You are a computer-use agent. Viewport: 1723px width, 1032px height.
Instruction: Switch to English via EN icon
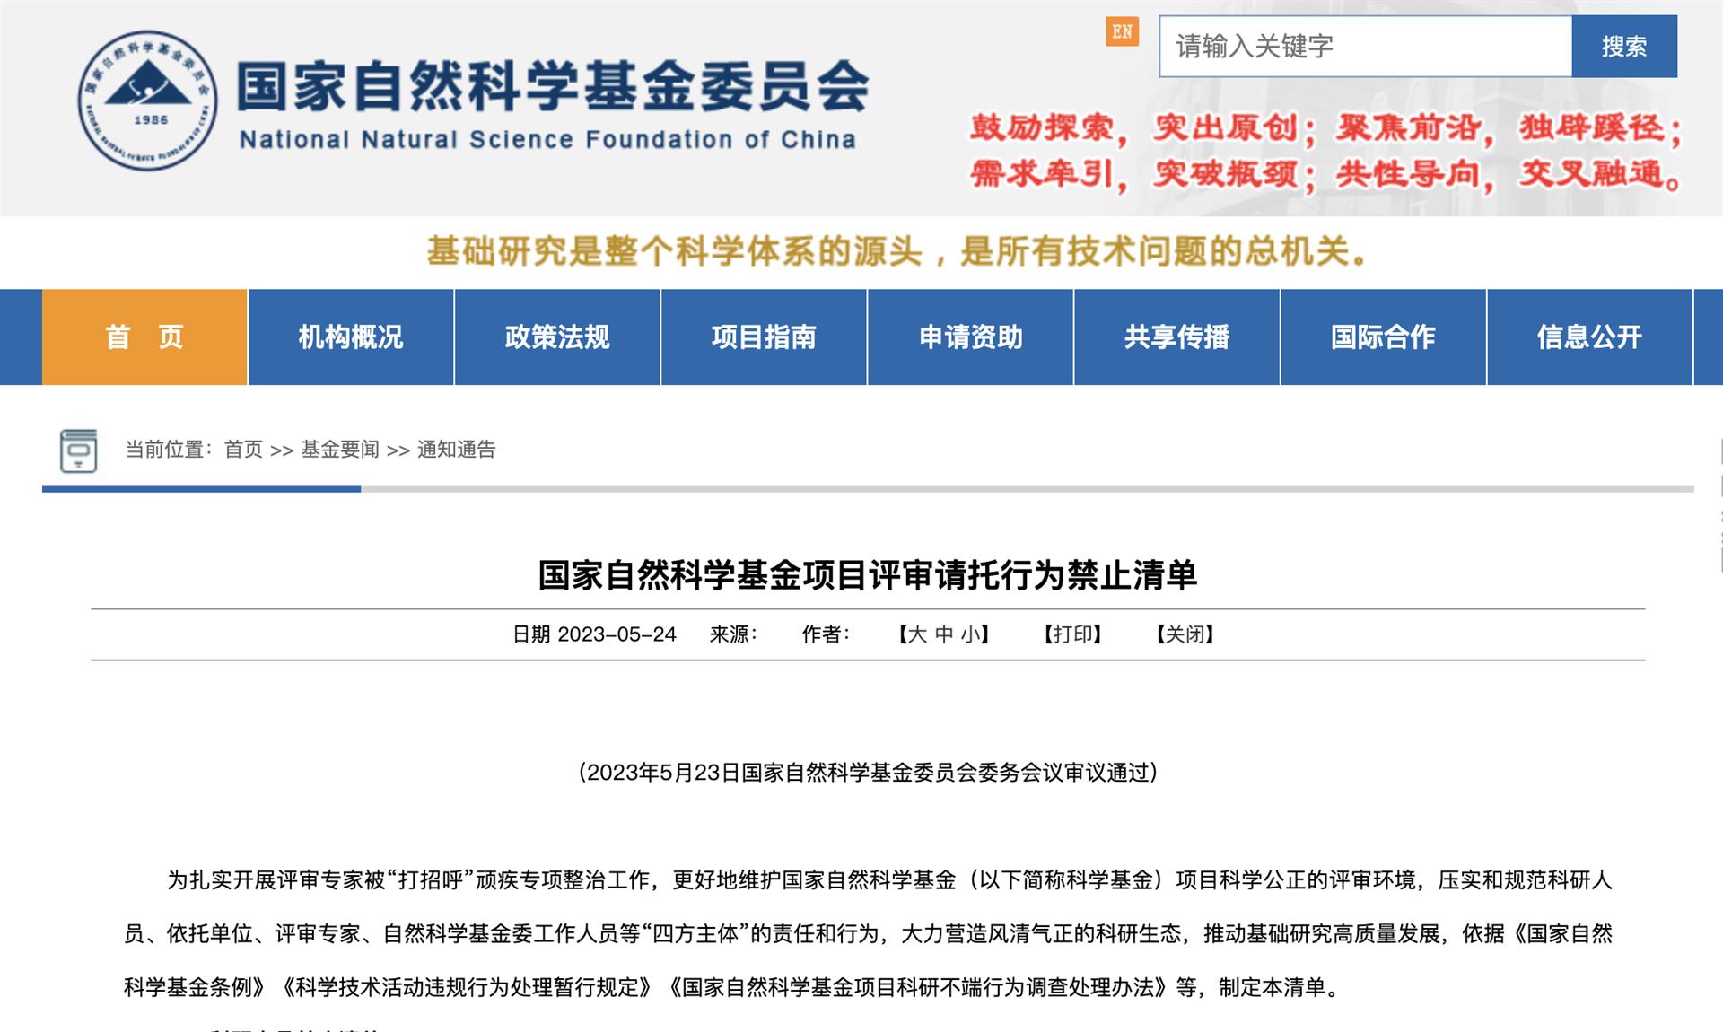point(1122,32)
